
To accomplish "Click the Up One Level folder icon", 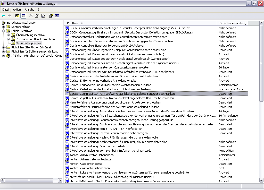I will click(x=17, y=16).
